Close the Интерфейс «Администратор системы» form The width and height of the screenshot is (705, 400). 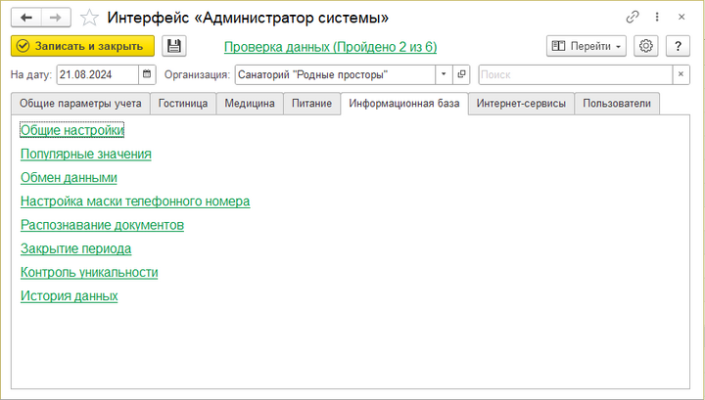point(681,17)
